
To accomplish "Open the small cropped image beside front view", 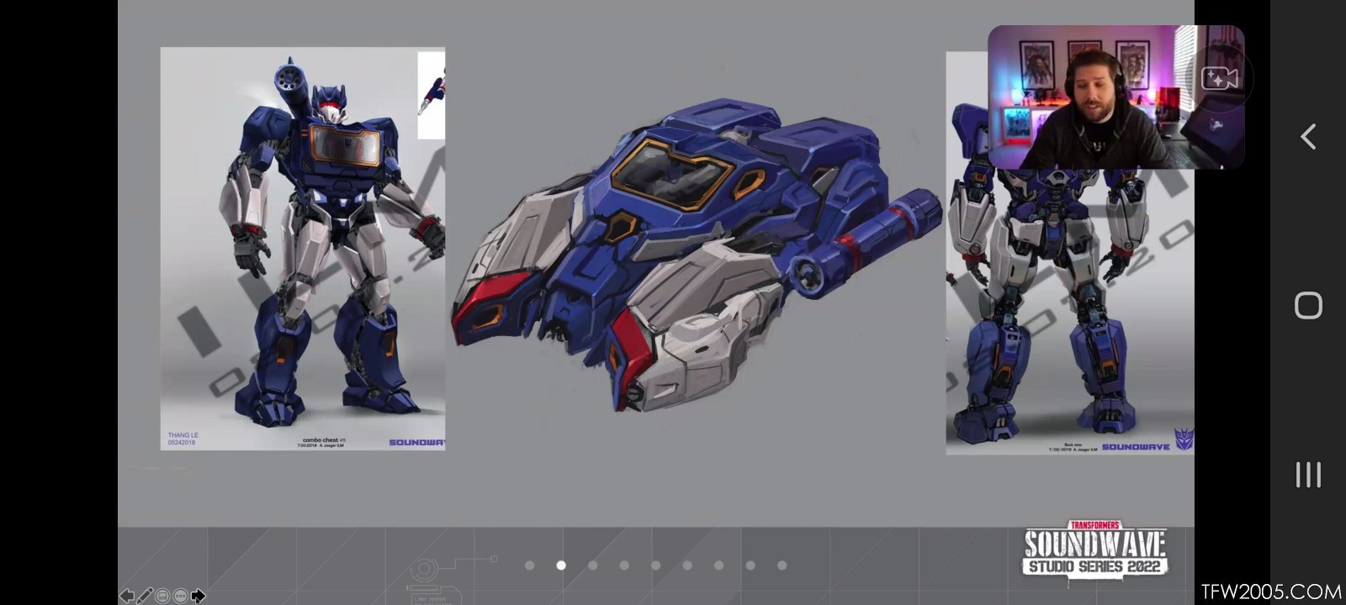I will [432, 95].
